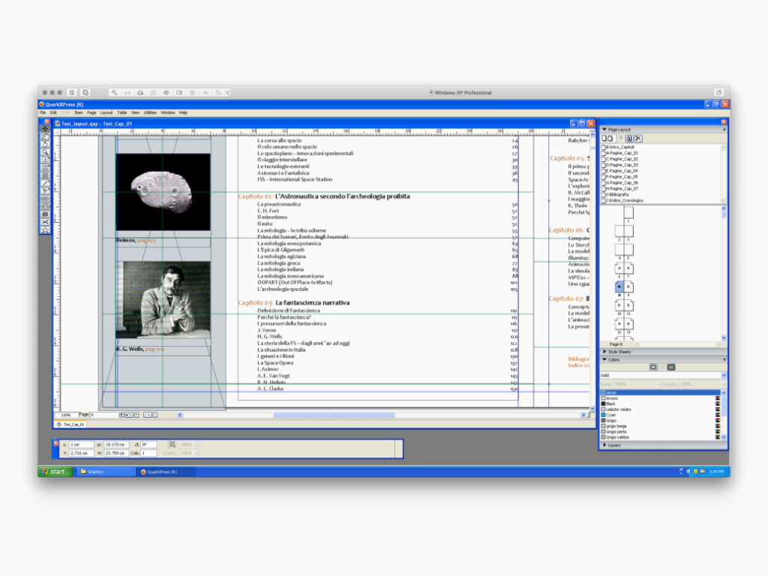Click the Windows start button
Image resolution: width=768 pixels, height=576 pixels.
[55, 472]
